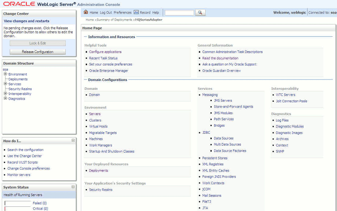Open the Data Sources link under JDBC
The width and height of the screenshot is (337, 211).
point(223,138)
